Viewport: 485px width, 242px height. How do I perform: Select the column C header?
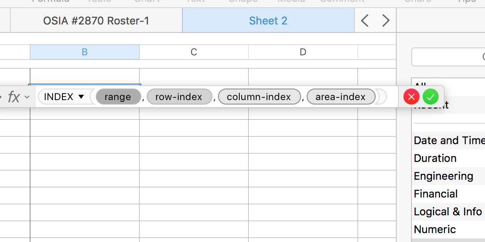[194, 52]
